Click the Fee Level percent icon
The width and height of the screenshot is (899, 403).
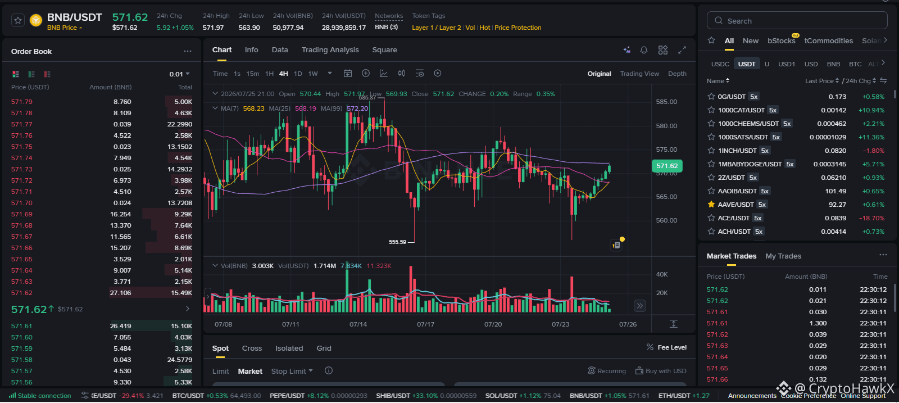pos(650,347)
